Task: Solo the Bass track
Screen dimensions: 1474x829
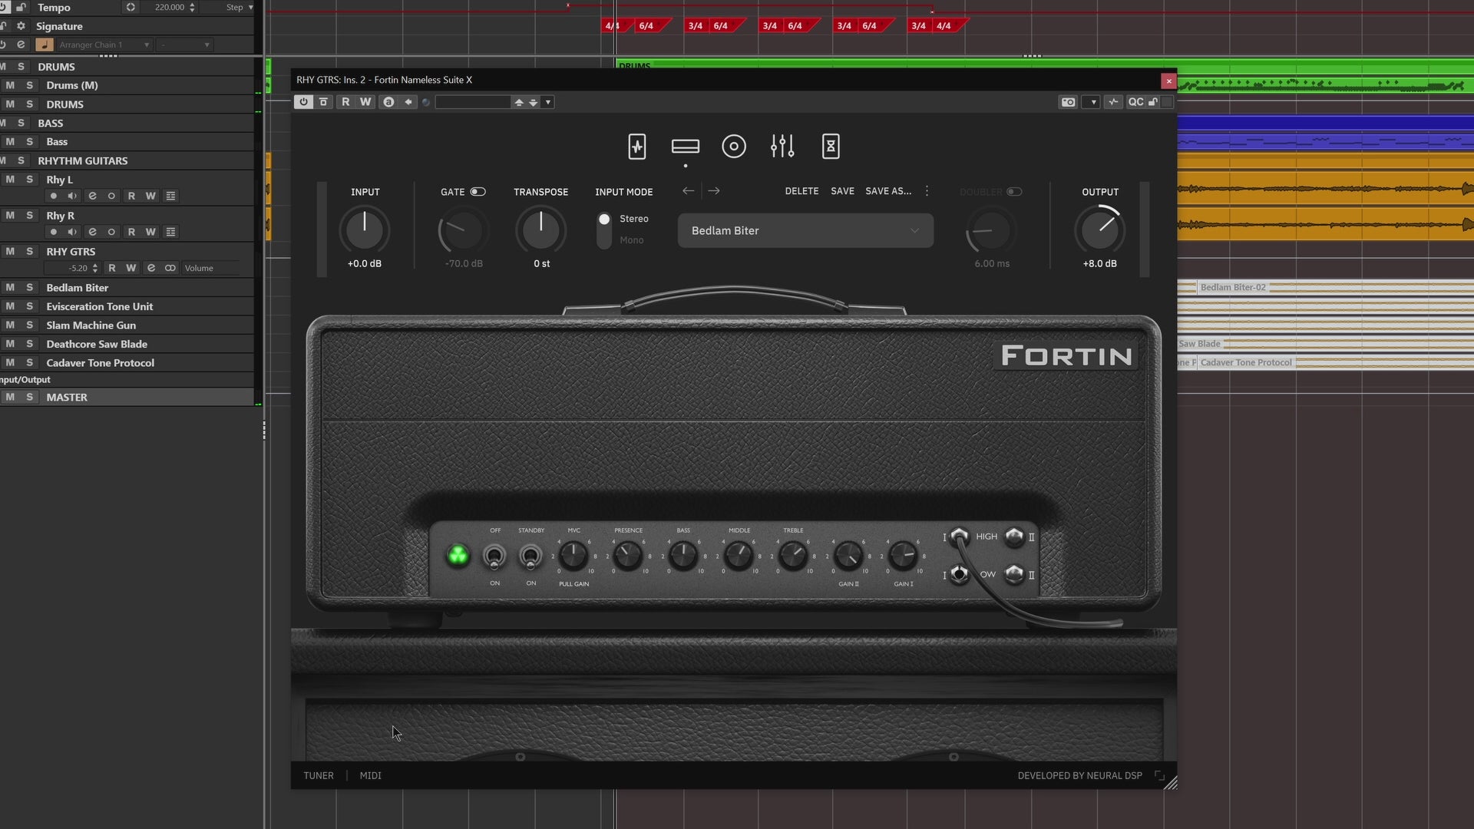Action: [x=30, y=142]
